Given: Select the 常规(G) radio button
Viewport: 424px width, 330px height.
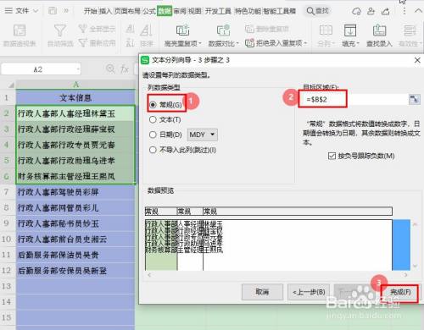Looking at the screenshot, I should 153,105.
